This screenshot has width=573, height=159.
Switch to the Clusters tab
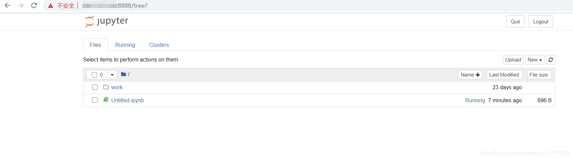click(x=159, y=45)
